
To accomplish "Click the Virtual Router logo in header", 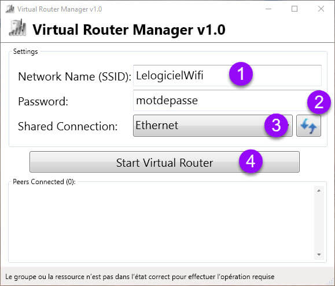I will click(18, 28).
